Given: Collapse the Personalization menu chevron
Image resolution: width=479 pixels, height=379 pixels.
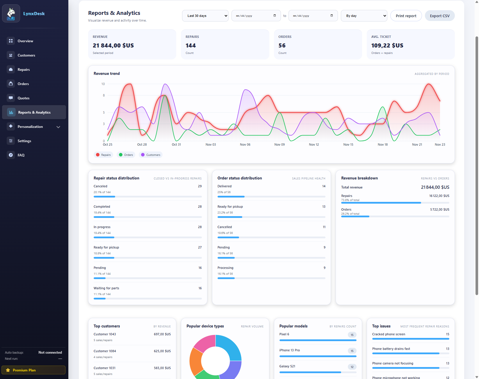Looking at the screenshot, I should pyautogui.click(x=58, y=127).
